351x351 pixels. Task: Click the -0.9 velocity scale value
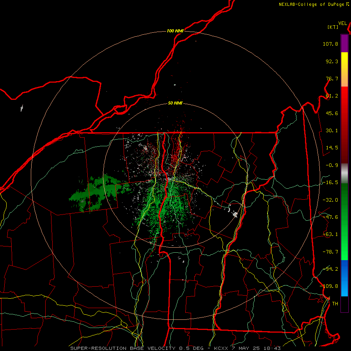pos(332,165)
